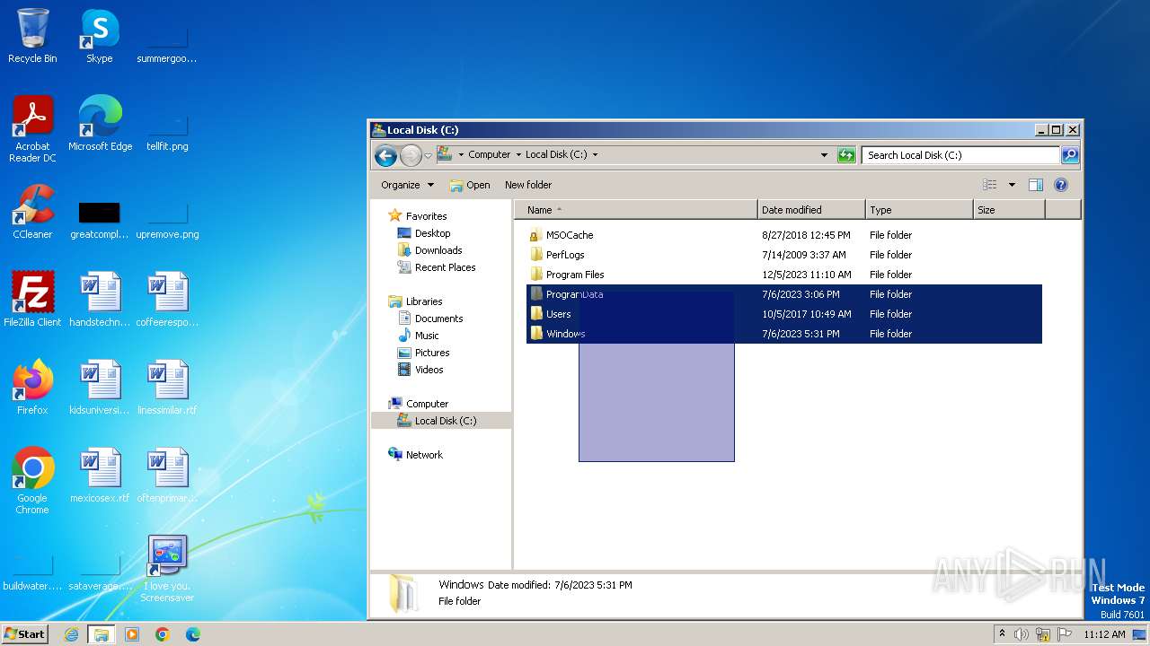
Task: Open Desktop in the navigation pane
Action: click(432, 233)
